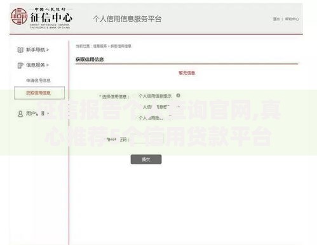Expand the 信息服务 section arrow

pyautogui.click(x=48, y=65)
